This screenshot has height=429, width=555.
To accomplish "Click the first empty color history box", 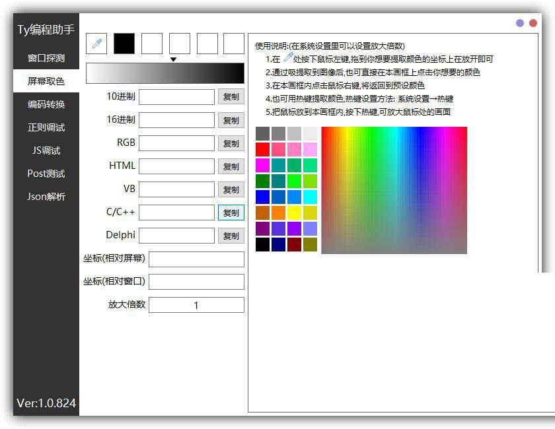I will (x=152, y=44).
